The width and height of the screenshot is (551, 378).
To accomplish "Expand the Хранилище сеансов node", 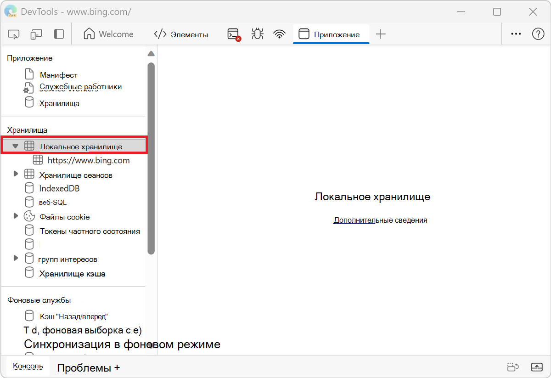I will [x=16, y=174].
